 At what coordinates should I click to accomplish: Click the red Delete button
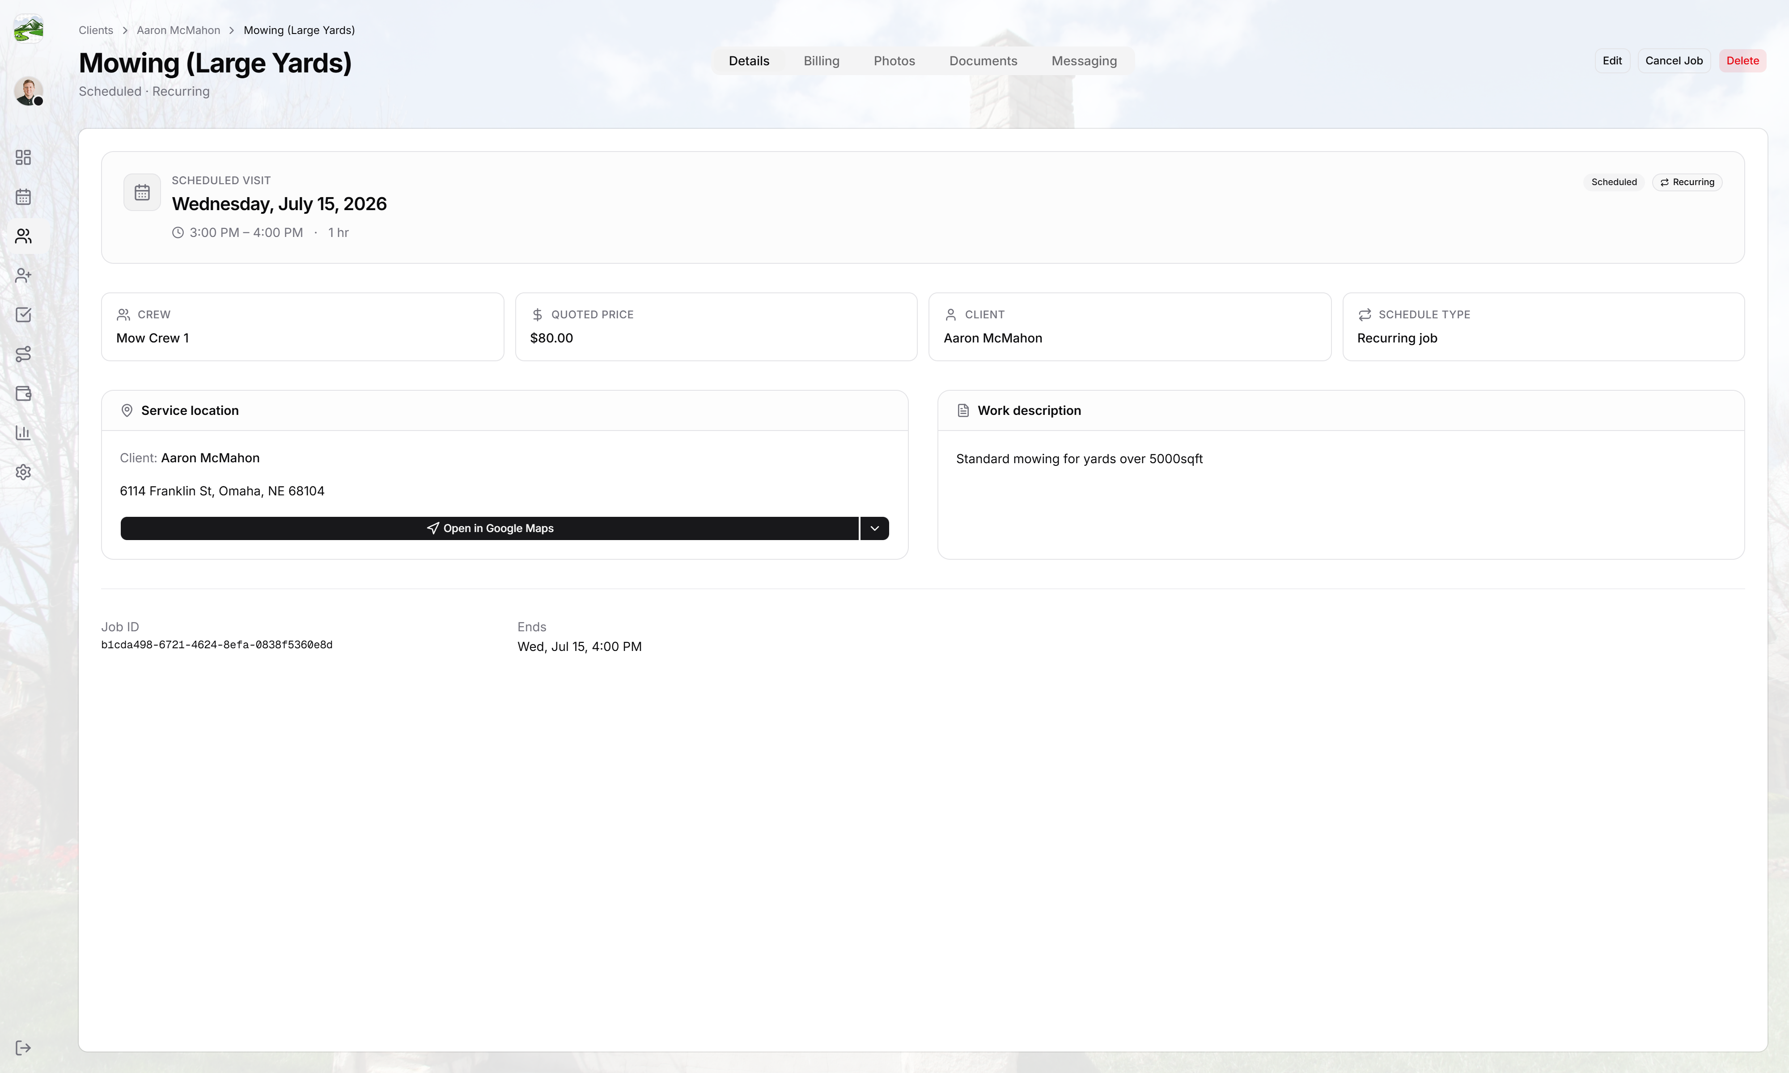point(1743,61)
